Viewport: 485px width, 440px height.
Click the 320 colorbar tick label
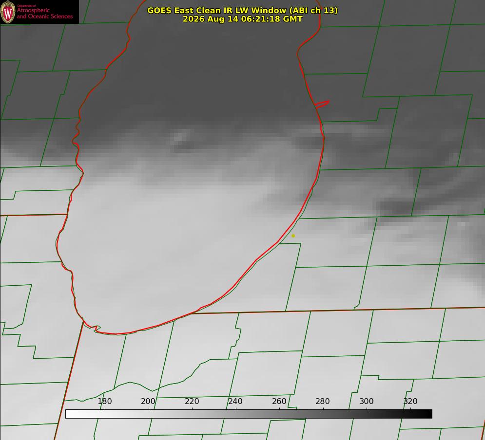(x=410, y=401)
